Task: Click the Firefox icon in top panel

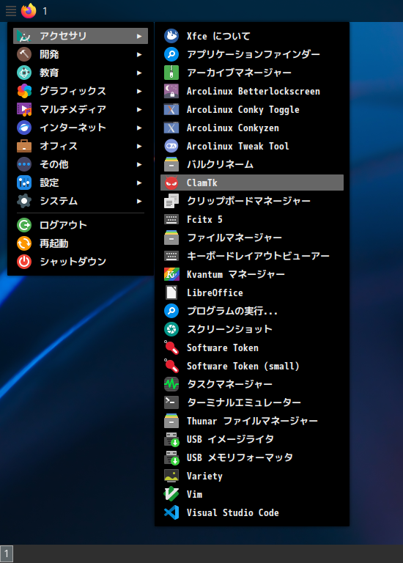Action: [29, 11]
